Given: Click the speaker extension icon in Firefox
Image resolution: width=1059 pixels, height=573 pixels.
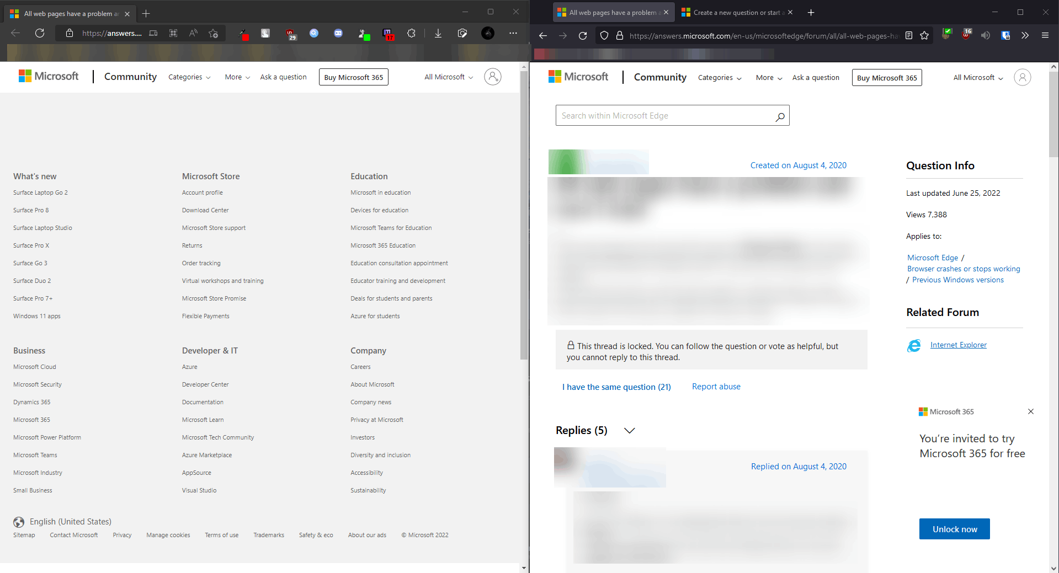Looking at the screenshot, I should point(986,35).
